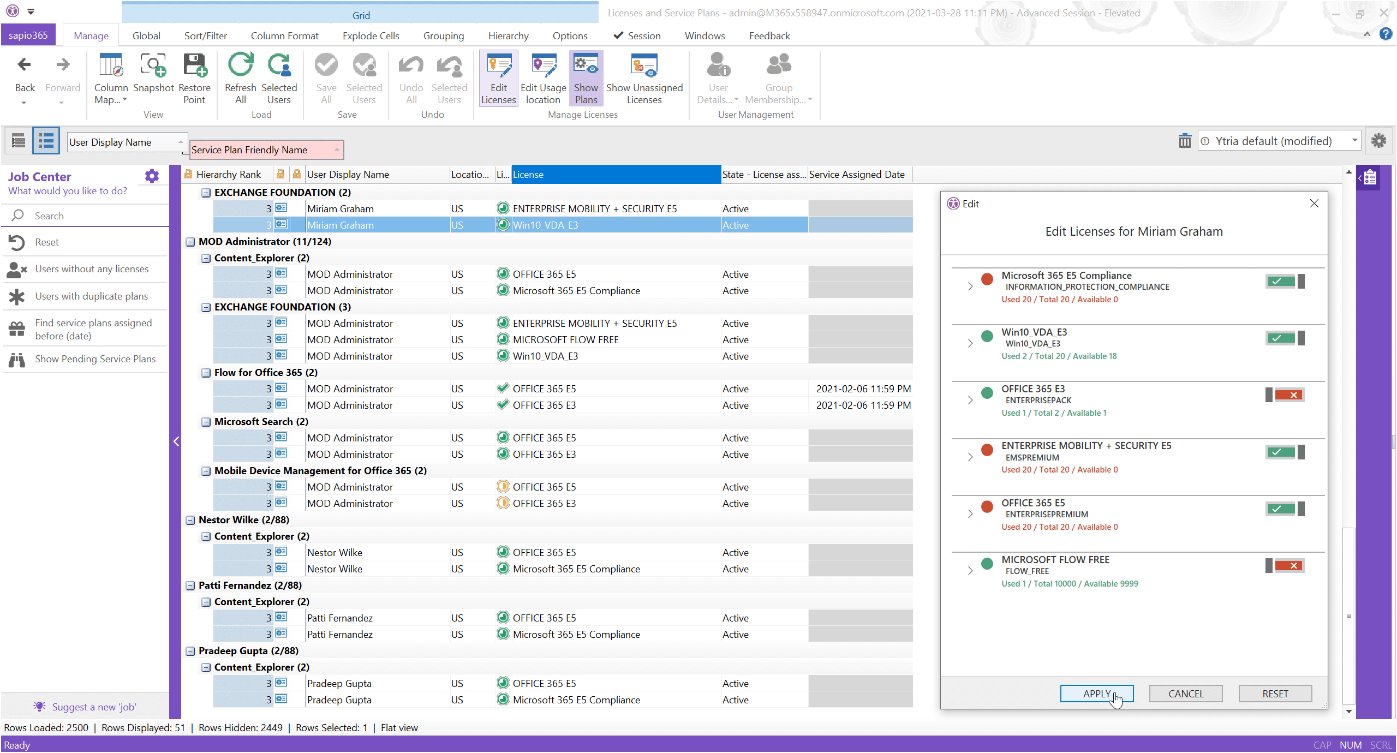
Task: Open the Sort/Filter ribbon tab
Action: 205,36
